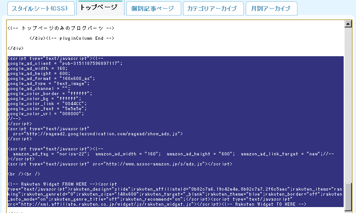Click the scrollbar track above the thumb
Viewport: 356px width, 213px height.
coord(348,105)
